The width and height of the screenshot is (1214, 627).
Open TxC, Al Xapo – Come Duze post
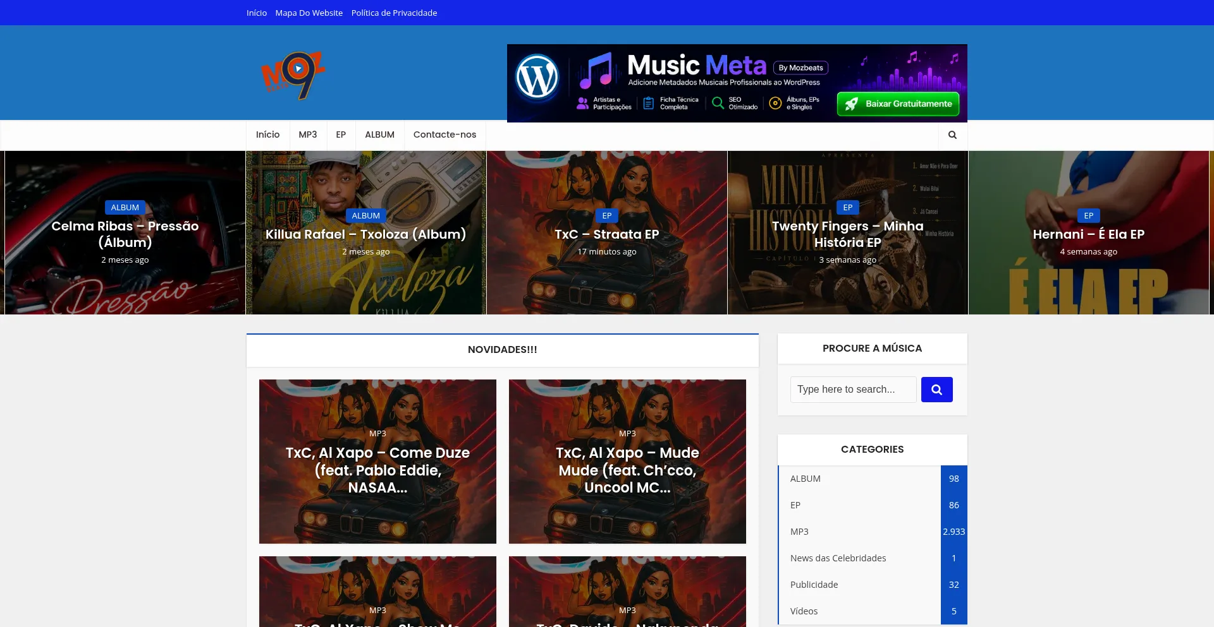(x=377, y=470)
